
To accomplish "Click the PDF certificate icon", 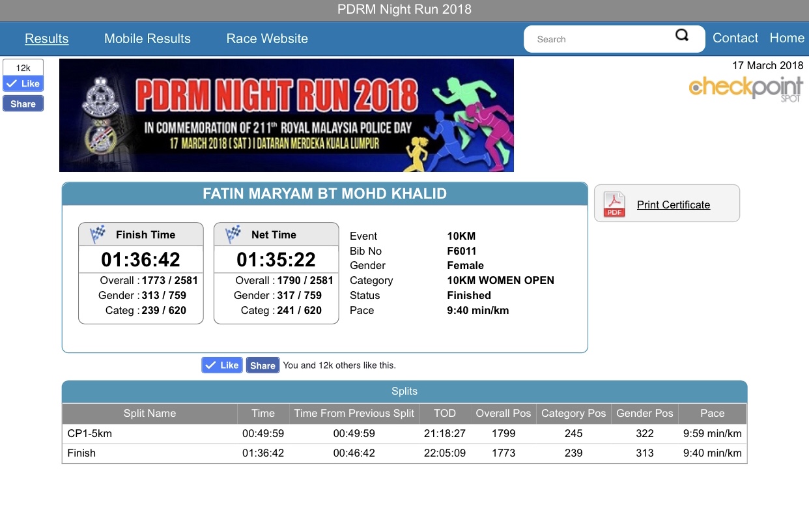I will click(x=614, y=204).
